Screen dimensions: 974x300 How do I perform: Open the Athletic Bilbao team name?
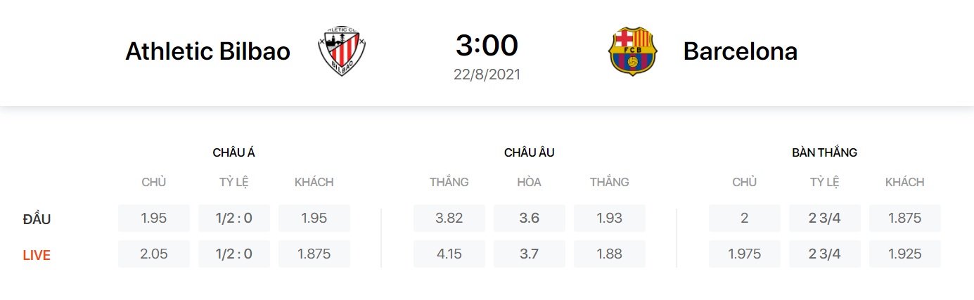point(207,51)
